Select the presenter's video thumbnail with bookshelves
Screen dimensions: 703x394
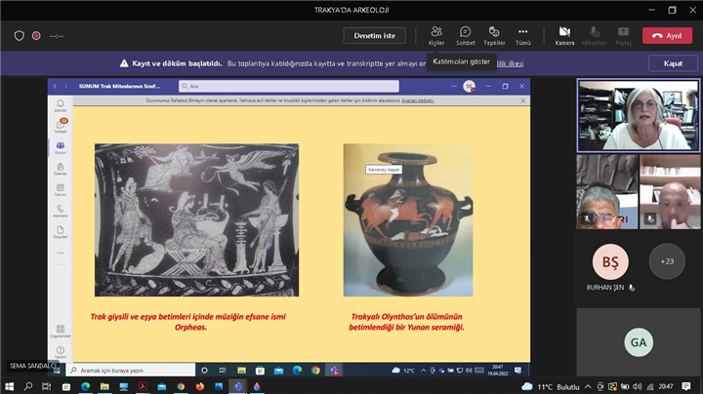click(x=638, y=115)
